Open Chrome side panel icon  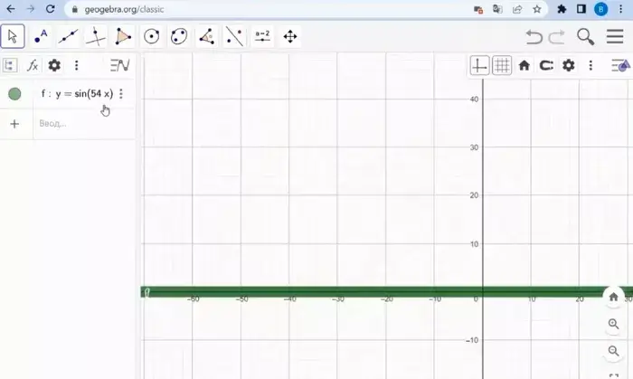(x=581, y=9)
